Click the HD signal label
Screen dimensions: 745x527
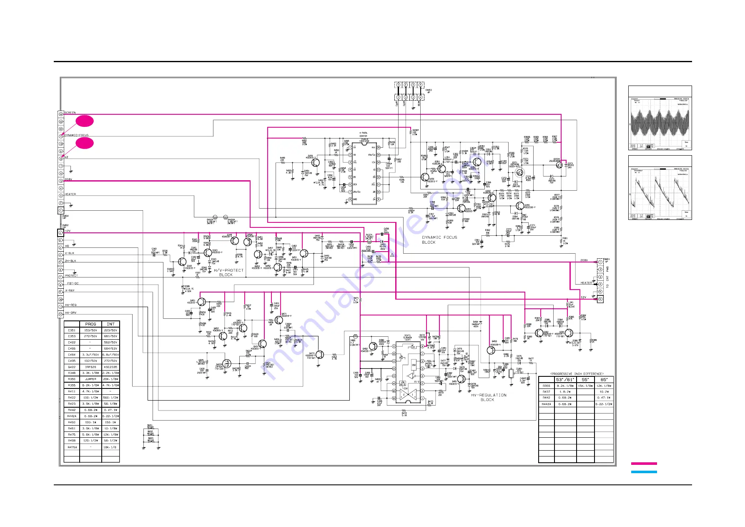pyautogui.click(x=67, y=246)
